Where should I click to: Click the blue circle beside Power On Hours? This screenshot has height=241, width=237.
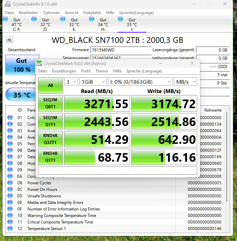click(10, 189)
